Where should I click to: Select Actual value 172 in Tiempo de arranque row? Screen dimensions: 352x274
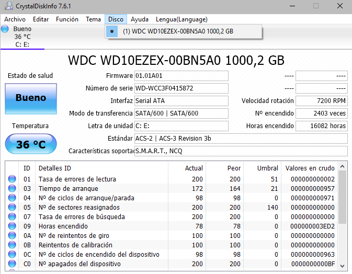click(x=197, y=188)
